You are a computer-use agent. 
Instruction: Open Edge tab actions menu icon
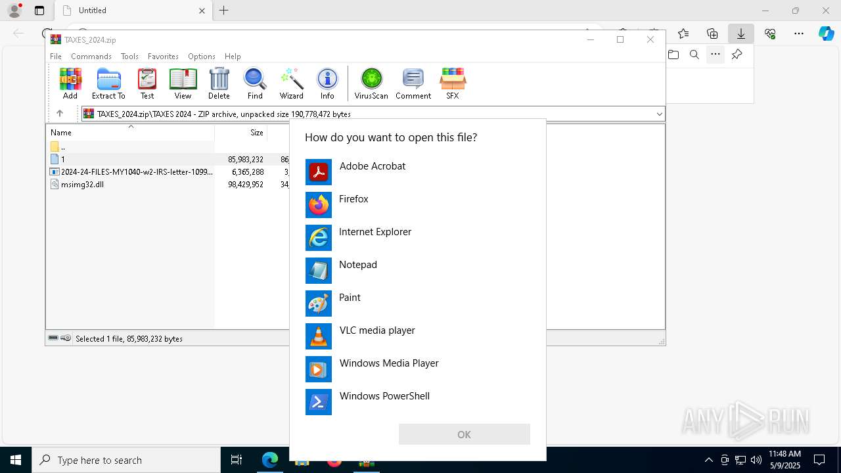pos(39,11)
